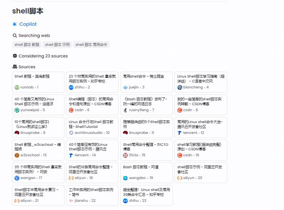Click the jianshu source favicon
284x210 pixels.
point(71,201)
